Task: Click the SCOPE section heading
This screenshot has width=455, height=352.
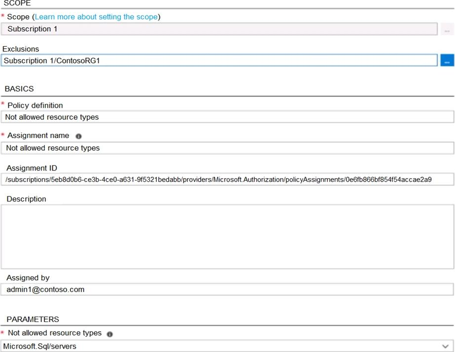Action: 17,3
